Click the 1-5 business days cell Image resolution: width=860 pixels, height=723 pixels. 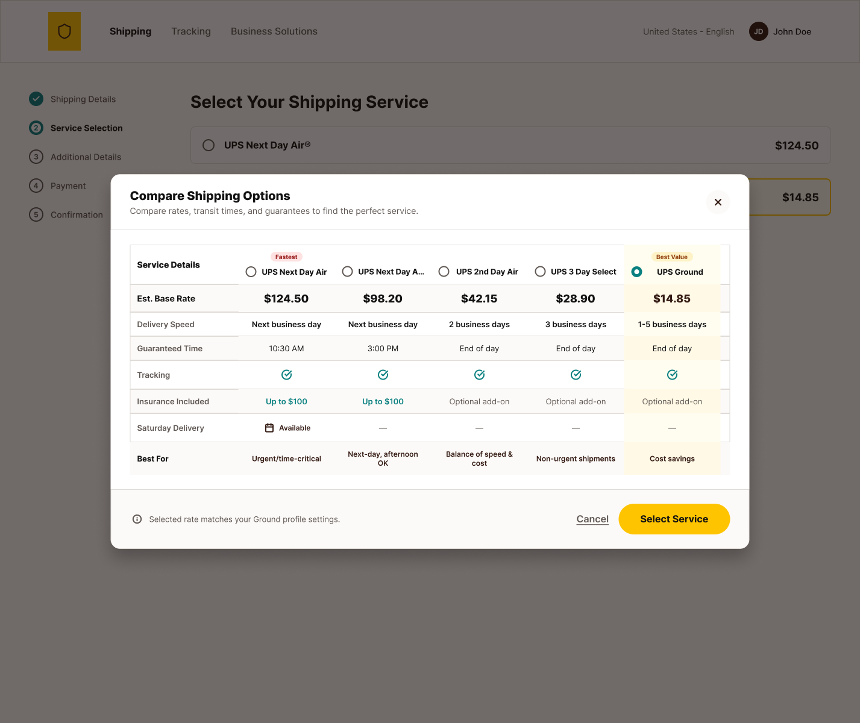click(672, 324)
